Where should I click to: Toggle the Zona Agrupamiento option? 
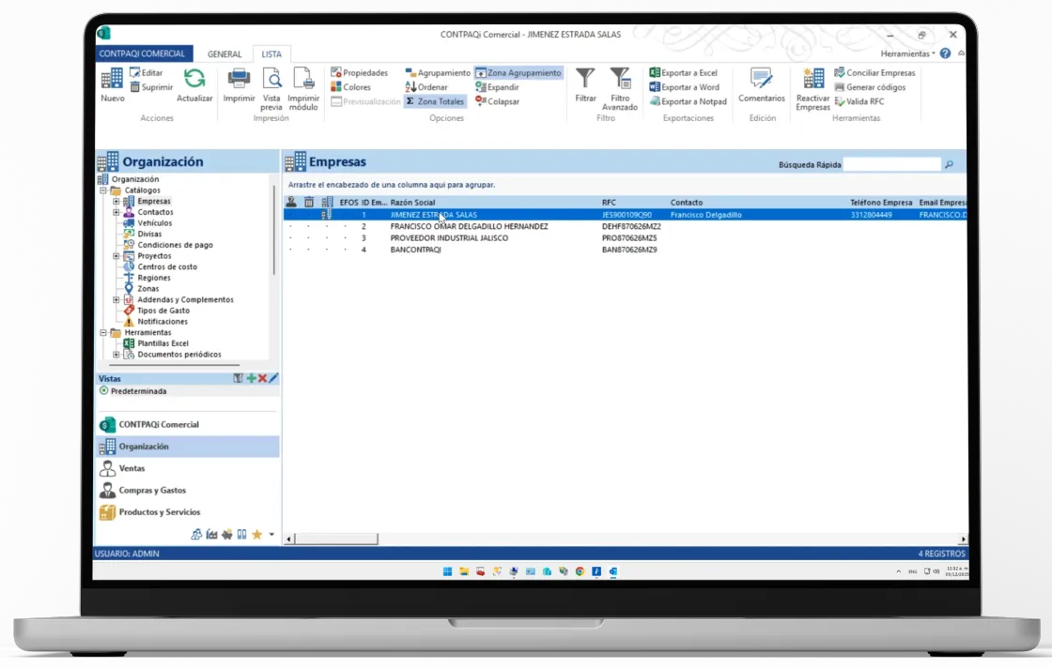point(518,72)
